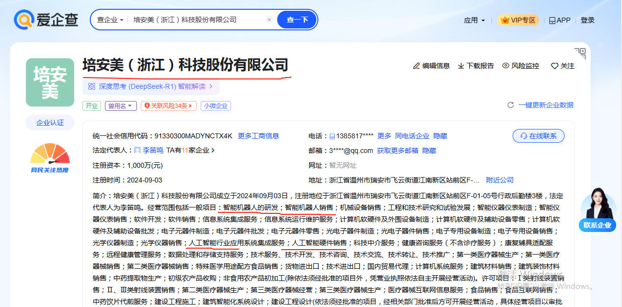This screenshot has width=622, height=307.
Task: Click 隐藏 beside the email address
Action: (429, 151)
